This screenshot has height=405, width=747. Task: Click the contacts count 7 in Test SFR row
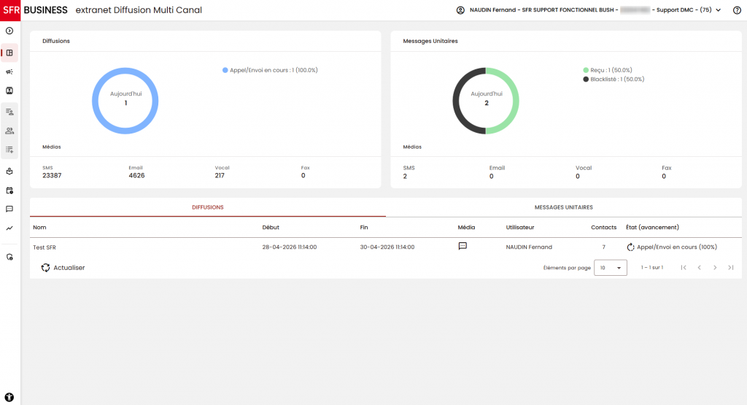[603, 247]
